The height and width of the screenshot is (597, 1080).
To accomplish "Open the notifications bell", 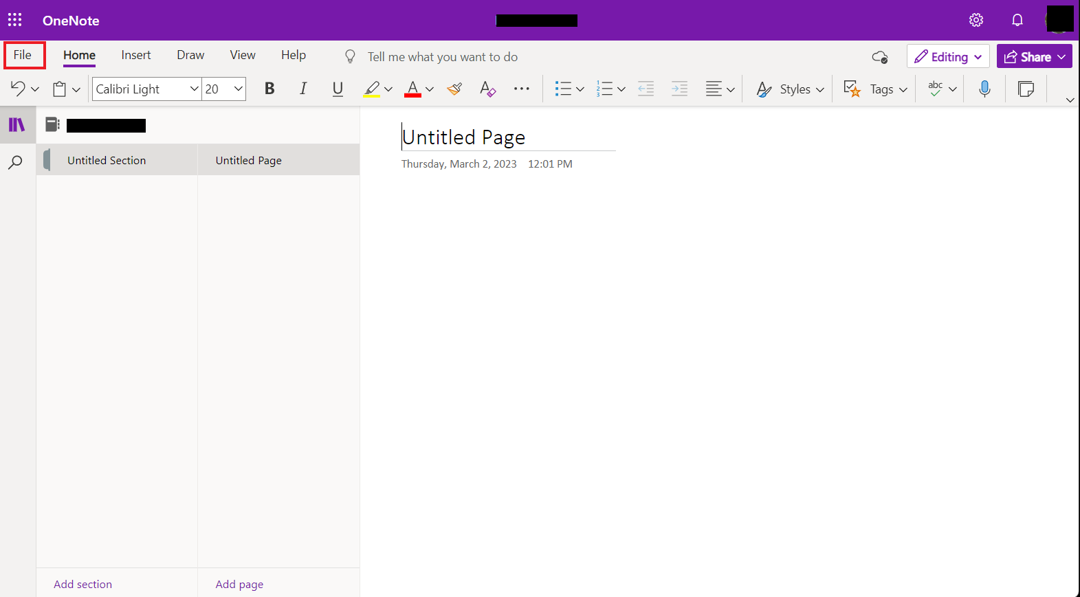I will [x=1017, y=20].
